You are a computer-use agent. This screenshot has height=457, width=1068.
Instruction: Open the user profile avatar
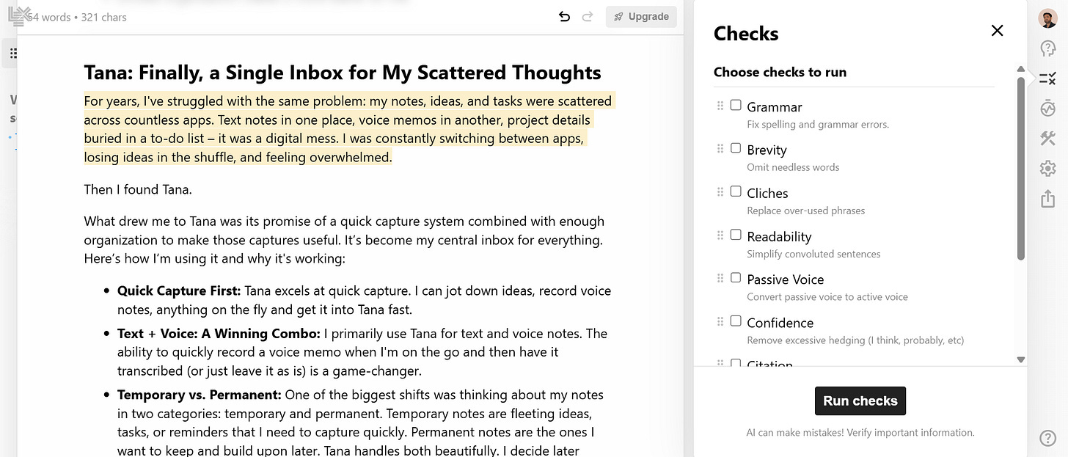1048,18
